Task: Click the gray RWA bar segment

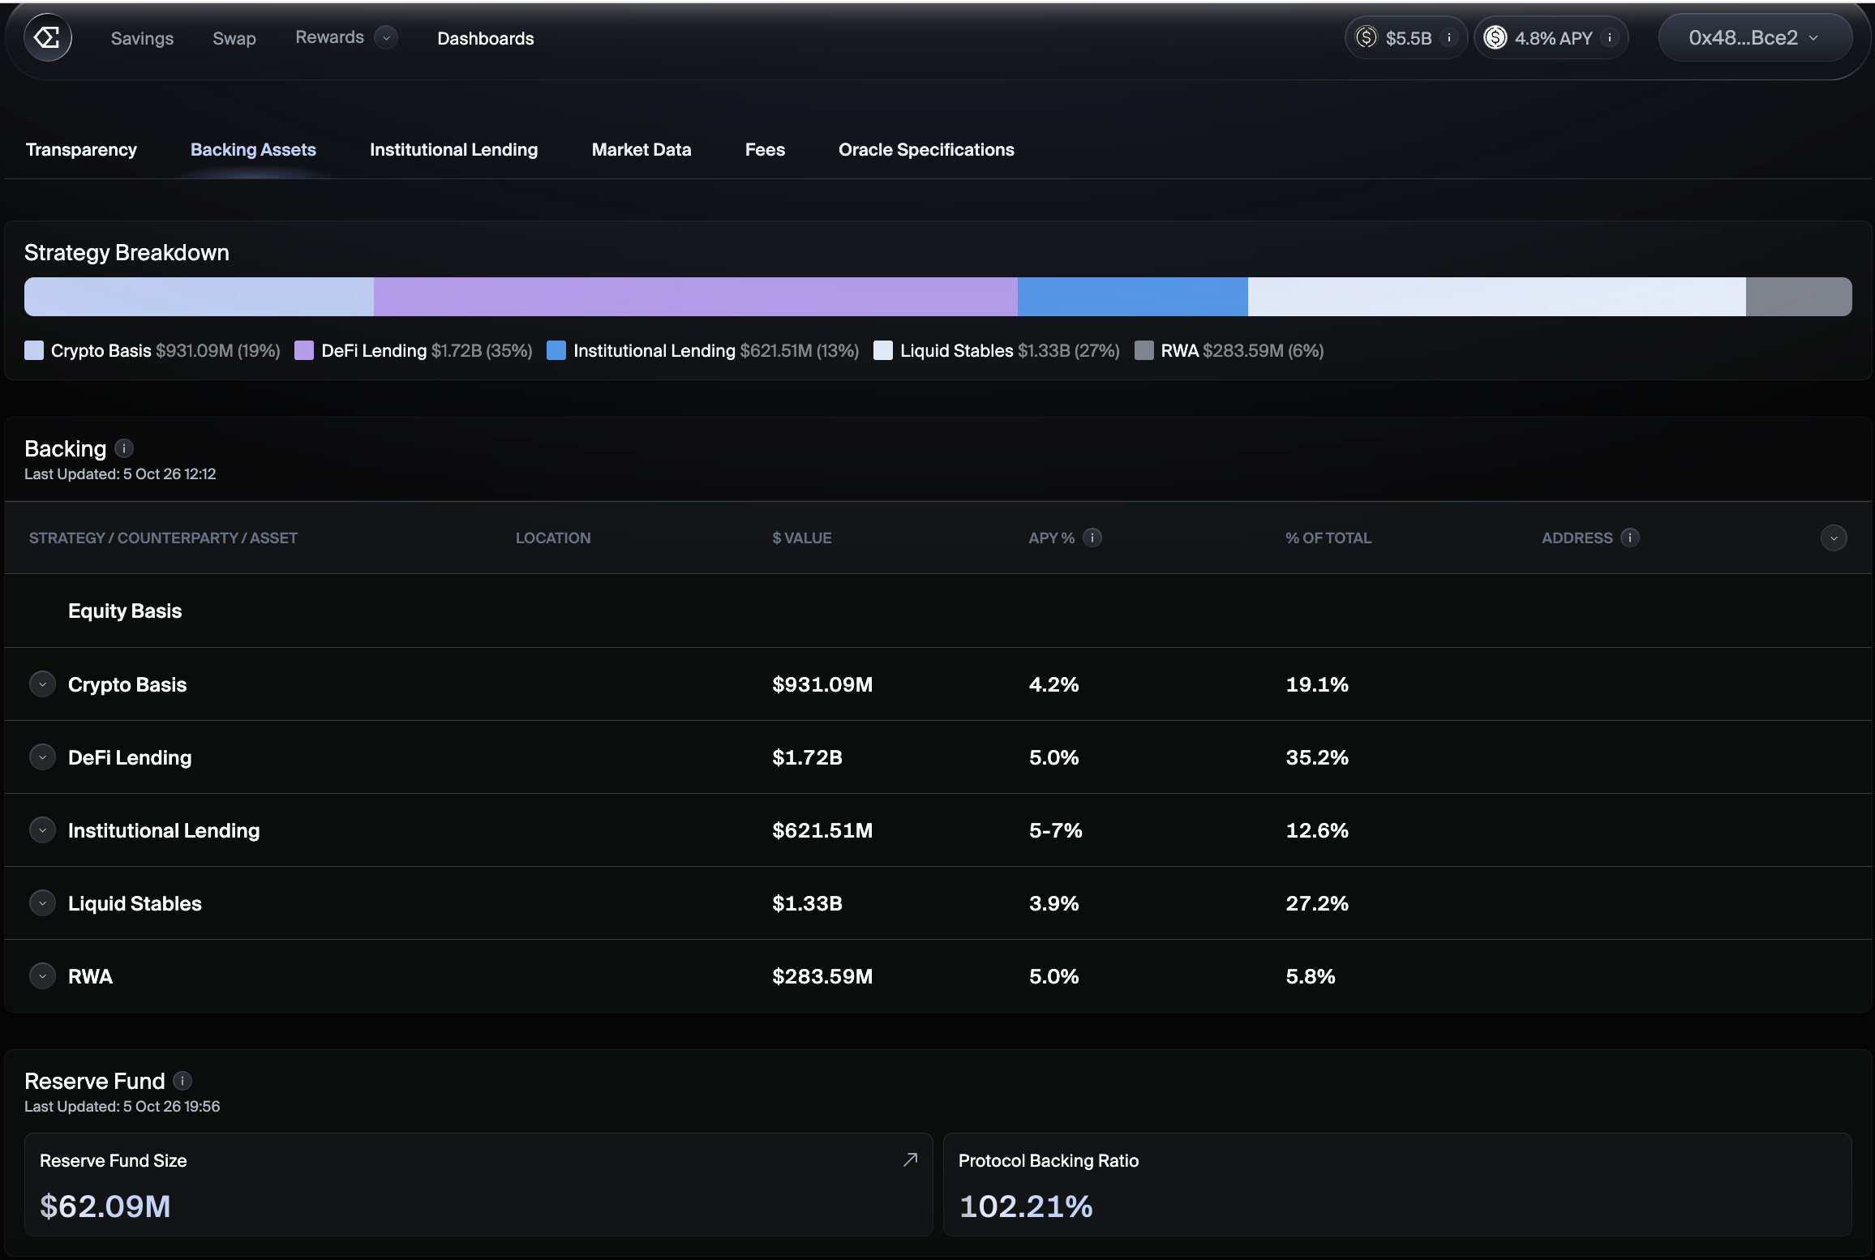Action: pos(1799,297)
